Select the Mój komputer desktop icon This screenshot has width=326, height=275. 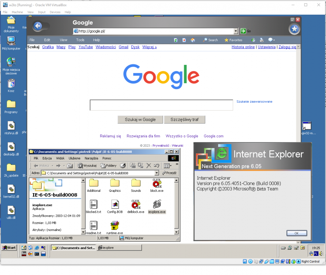click(11, 43)
